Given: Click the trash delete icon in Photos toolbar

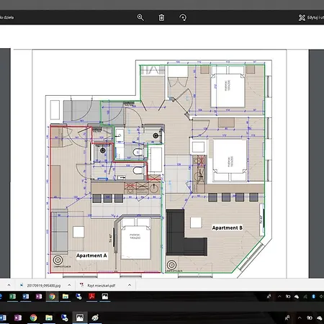Looking at the screenshot, I should click(161, 17).
